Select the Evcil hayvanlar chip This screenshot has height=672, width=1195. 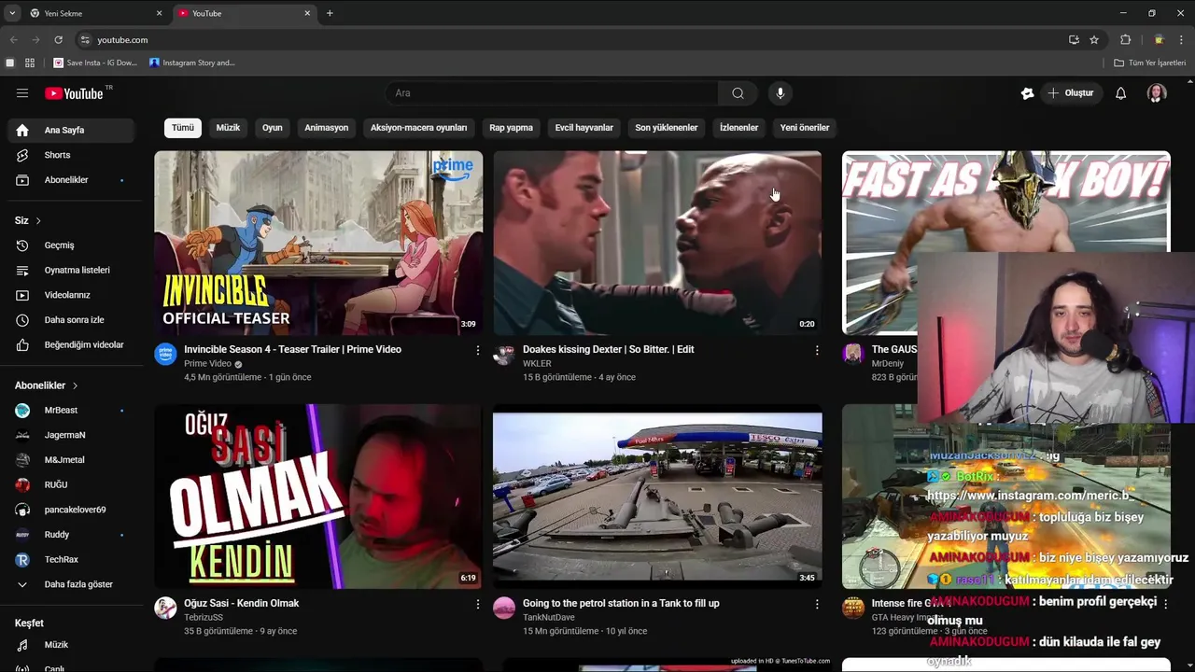(584, 128)
